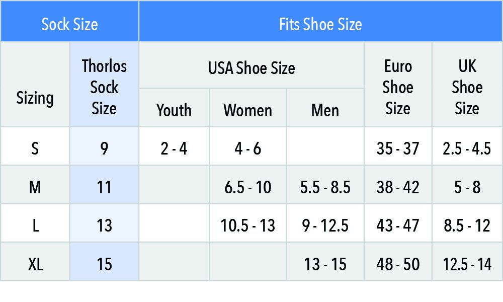The width and height of the screenshot is (503, 302).
Task: Click the UK 2.5 - 4.5 cell
Action: [x=467, y=146]
